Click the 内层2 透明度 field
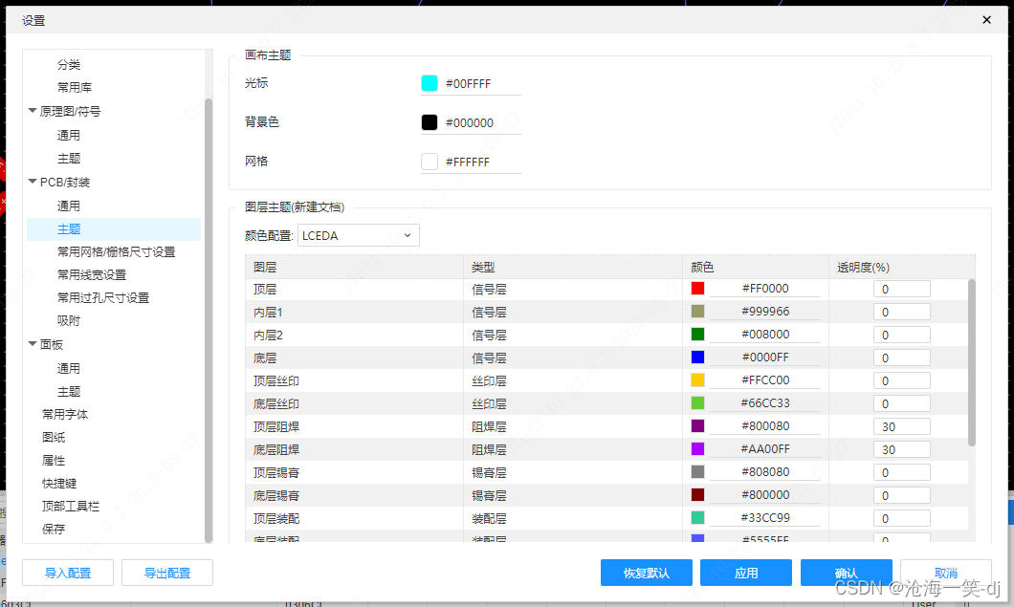The width and height of the screenshot is (1014, 607). pos(901,335)
